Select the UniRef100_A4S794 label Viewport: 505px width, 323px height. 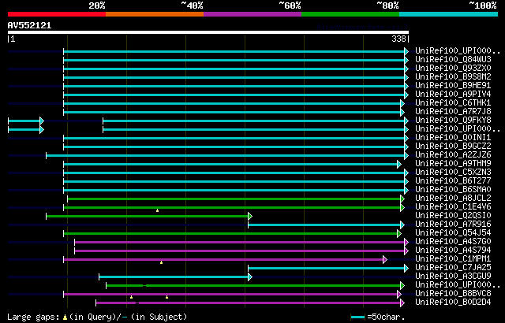click(x=453, y=251)
